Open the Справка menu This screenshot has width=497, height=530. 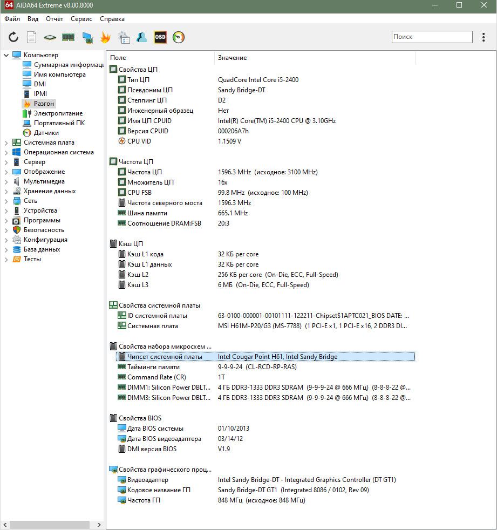point(112,19)
